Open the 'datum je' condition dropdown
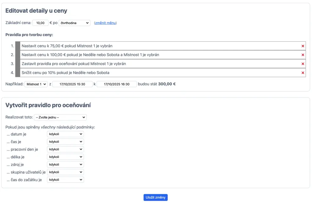 65,134
